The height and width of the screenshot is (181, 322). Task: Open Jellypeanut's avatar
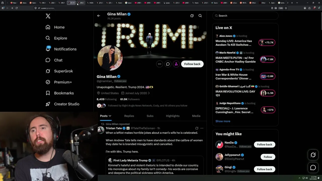pyautogui.click(x=219, y=157)
